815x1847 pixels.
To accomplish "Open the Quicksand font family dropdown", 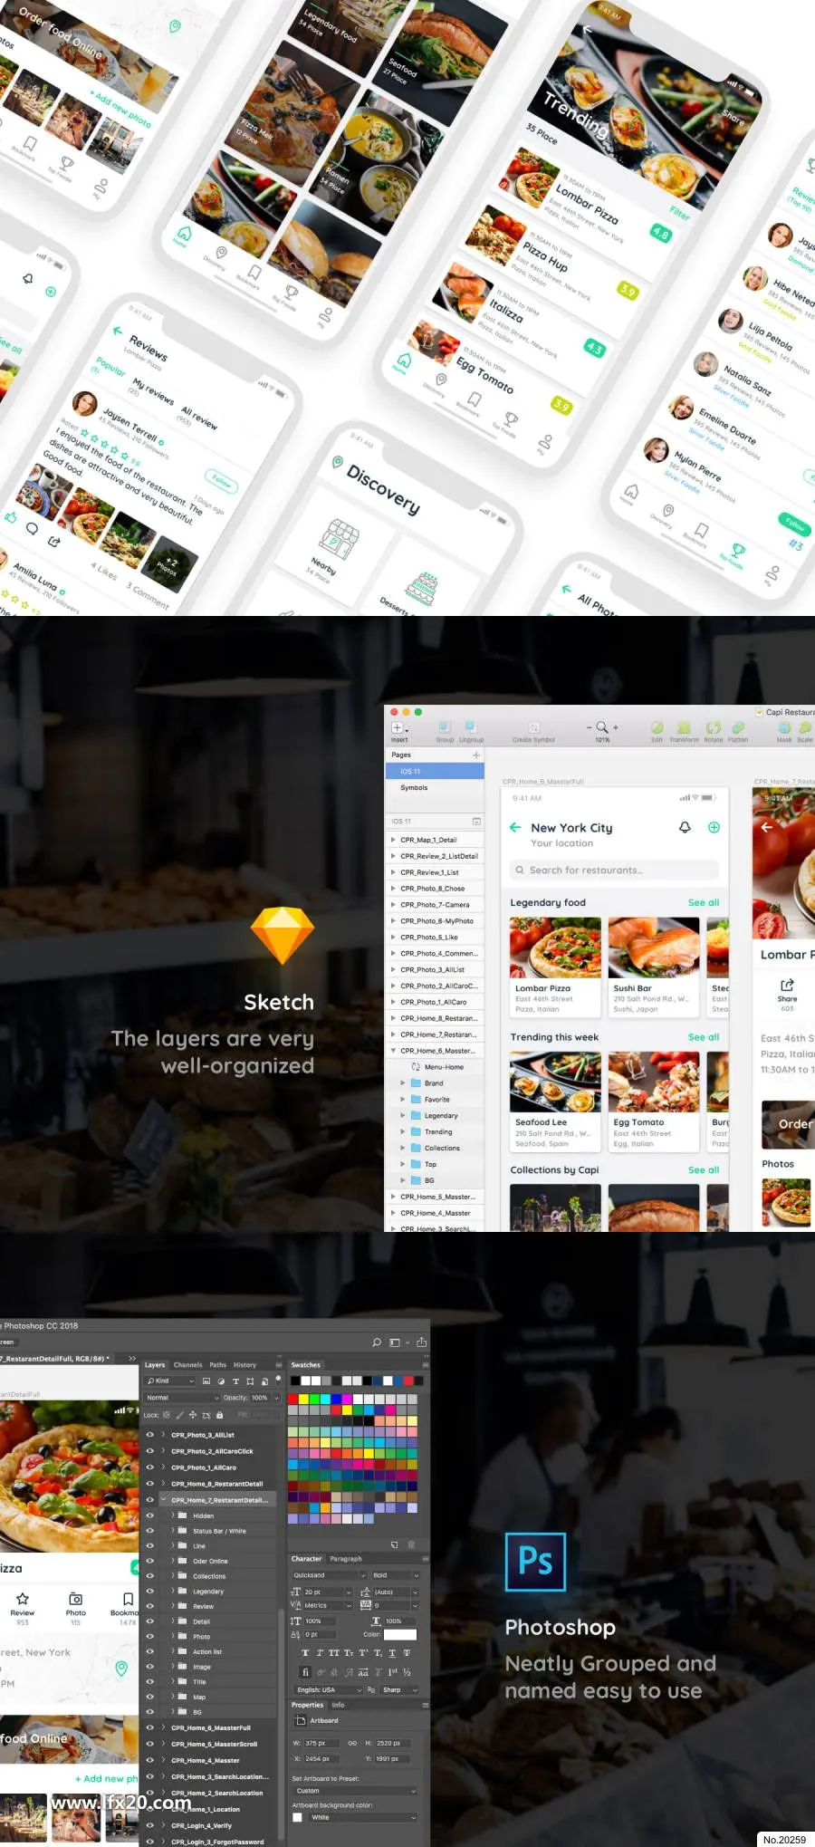I will click(x=329, y=1575).
